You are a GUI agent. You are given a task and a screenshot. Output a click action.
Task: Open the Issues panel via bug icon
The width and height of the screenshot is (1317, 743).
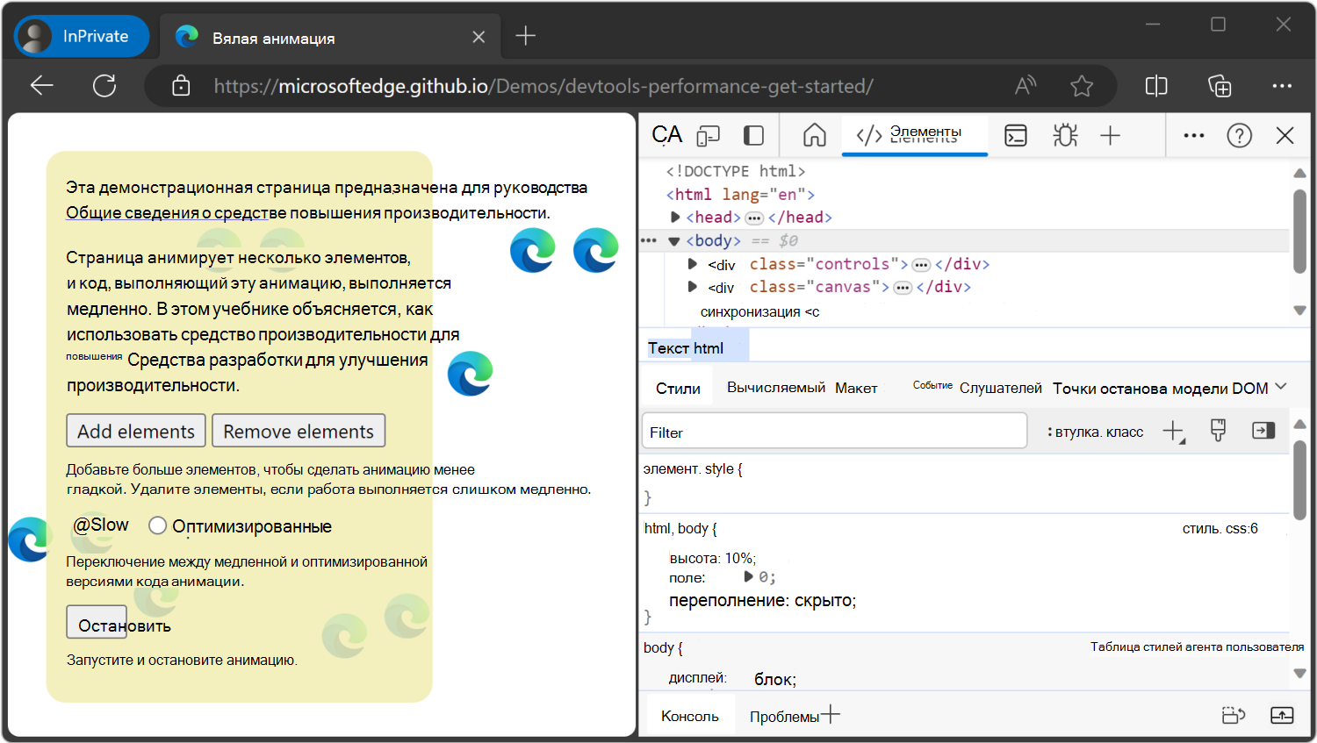click(x=1064, y=135)
